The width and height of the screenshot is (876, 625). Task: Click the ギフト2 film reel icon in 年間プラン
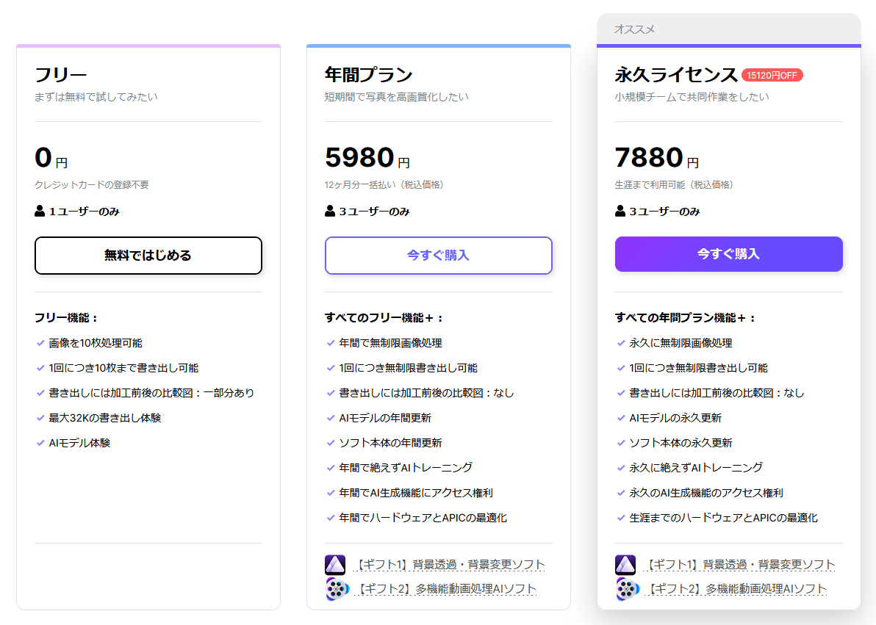point(335,589)
